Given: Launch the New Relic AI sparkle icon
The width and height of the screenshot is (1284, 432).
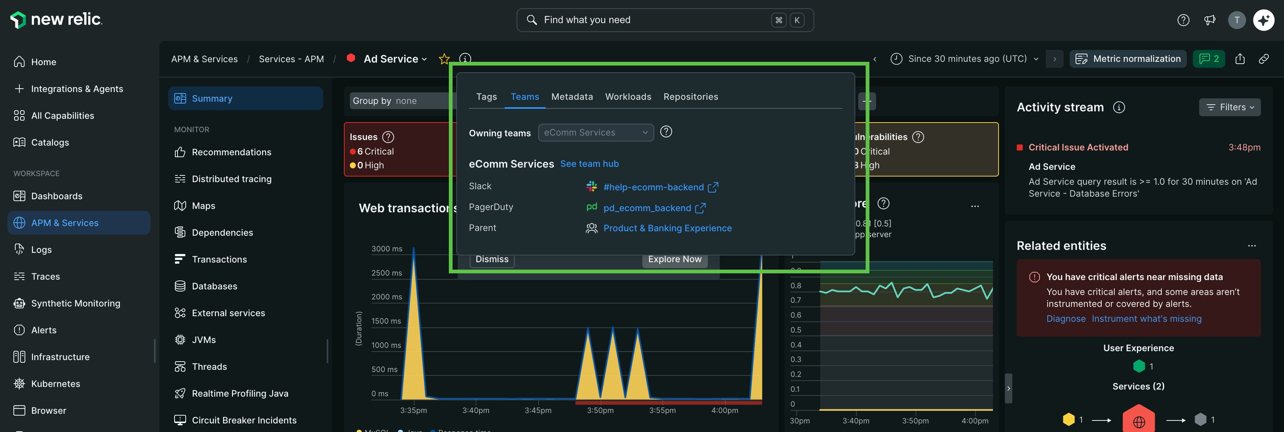Looking at the screenshot, I should point(1264,20).
